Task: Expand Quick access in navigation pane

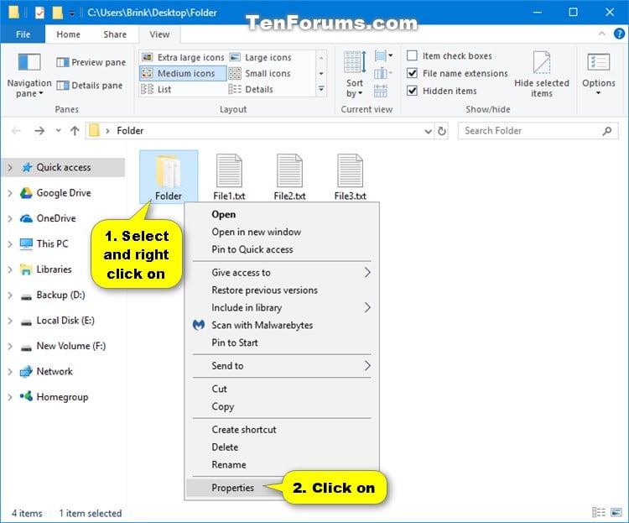Action: (x=10, y=168)
